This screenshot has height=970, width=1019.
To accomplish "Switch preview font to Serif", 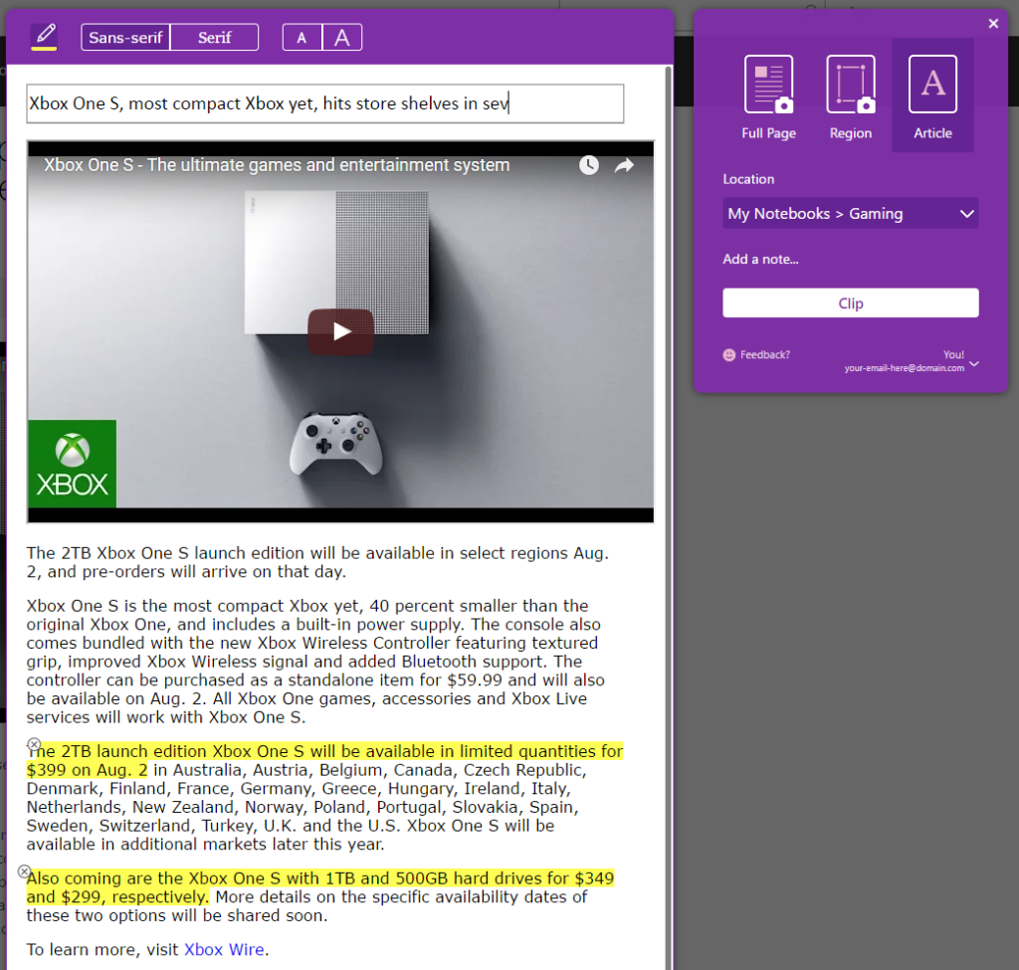I will click(215, 37).
